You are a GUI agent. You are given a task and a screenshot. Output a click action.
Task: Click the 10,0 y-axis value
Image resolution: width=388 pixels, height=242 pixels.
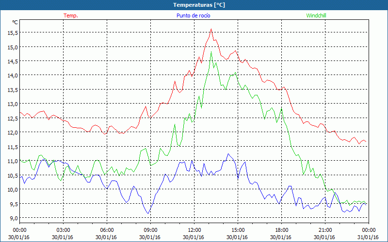click(12, 189)
